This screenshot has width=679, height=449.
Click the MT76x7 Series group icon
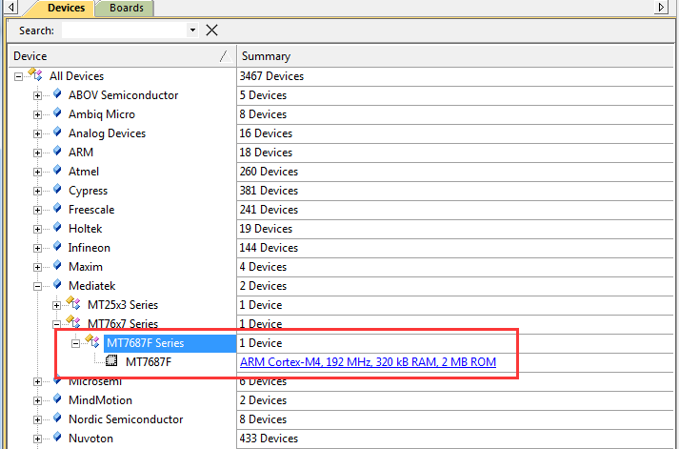pyautogui.click(x=73, y=322)
